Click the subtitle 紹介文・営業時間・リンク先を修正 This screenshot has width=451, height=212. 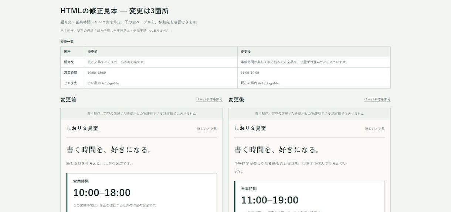click(x=130, y=22)
